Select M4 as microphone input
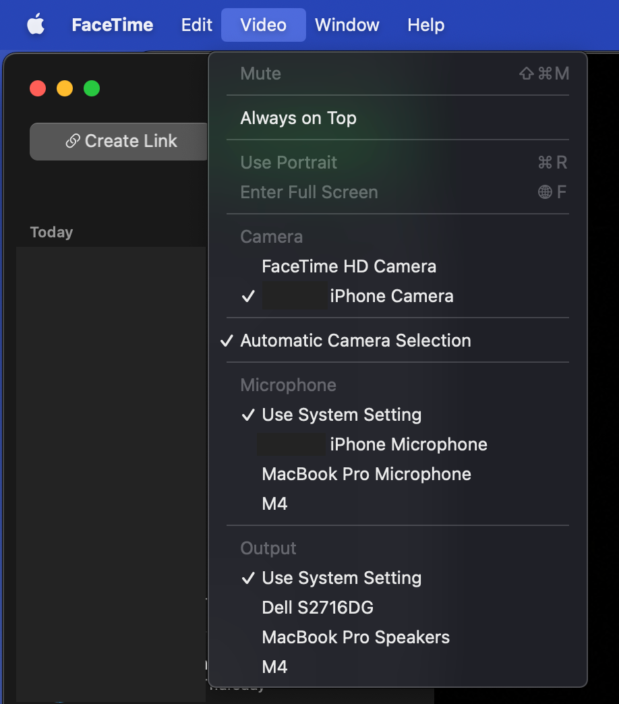The image size is (619, 704). (x=398, y=503)
